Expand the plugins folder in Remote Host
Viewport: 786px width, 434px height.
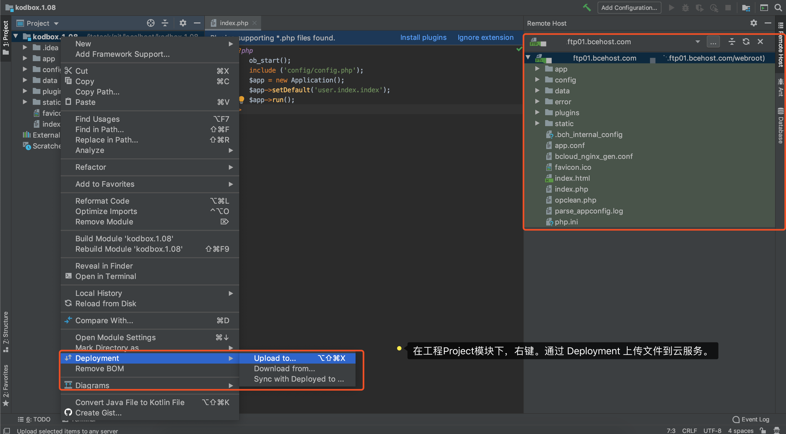click(537, 112)
